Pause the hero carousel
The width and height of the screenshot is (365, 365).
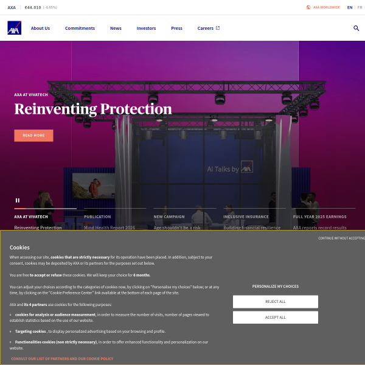click(x=18, y=200)
